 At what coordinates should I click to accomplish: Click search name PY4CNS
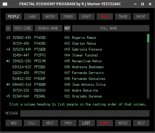pos(40,44)
